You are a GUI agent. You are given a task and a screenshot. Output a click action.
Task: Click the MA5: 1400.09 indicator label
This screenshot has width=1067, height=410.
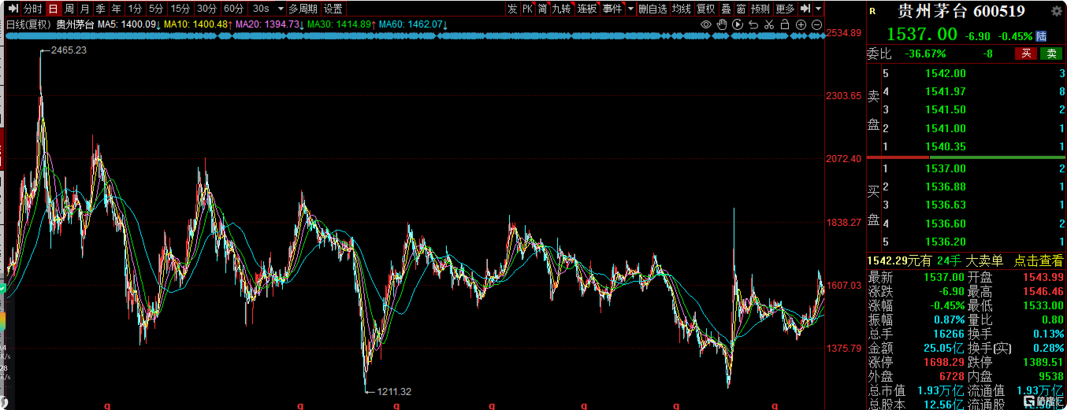[x=129, y=25]
